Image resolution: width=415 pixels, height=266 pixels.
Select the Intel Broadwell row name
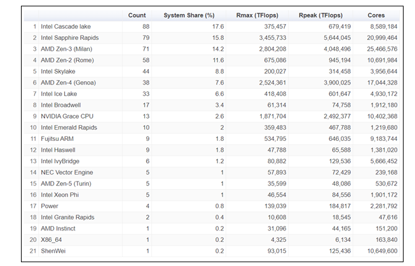60,105
